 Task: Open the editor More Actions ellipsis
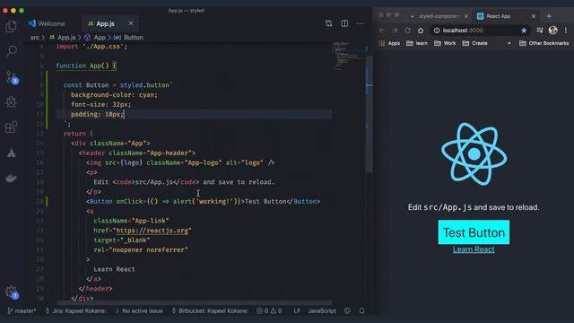tap(361, 23)
